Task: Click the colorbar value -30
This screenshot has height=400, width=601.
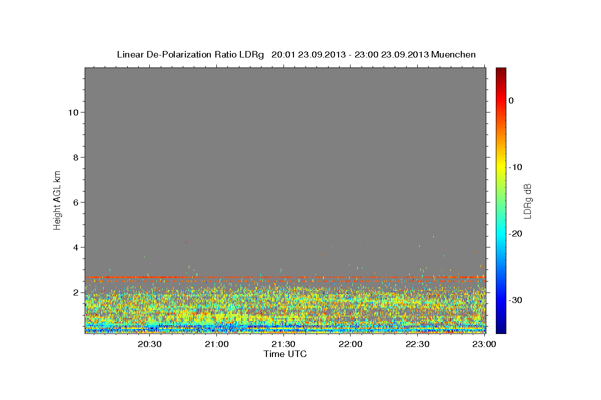Action: (515, 300)
